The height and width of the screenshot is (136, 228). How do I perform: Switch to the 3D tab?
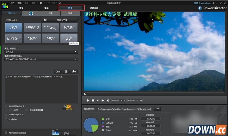point(31,14)
